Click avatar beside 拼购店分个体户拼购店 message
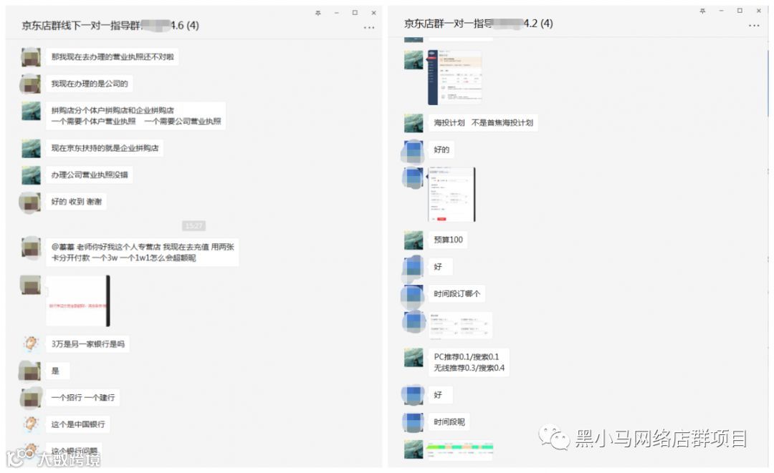Viewport: 774px width, 473px height. 31,111
